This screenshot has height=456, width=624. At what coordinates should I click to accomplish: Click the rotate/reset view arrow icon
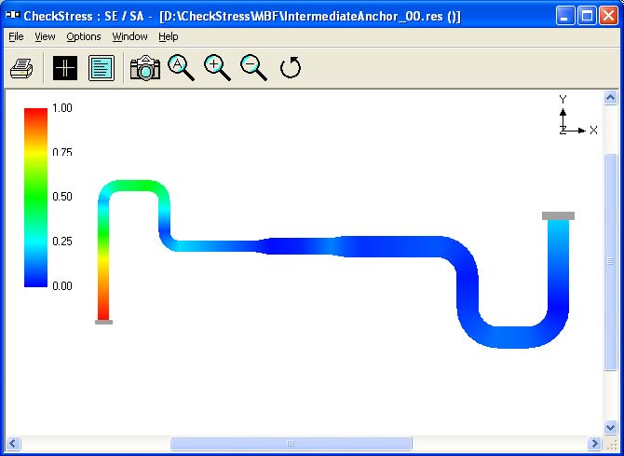pos(291,68)
